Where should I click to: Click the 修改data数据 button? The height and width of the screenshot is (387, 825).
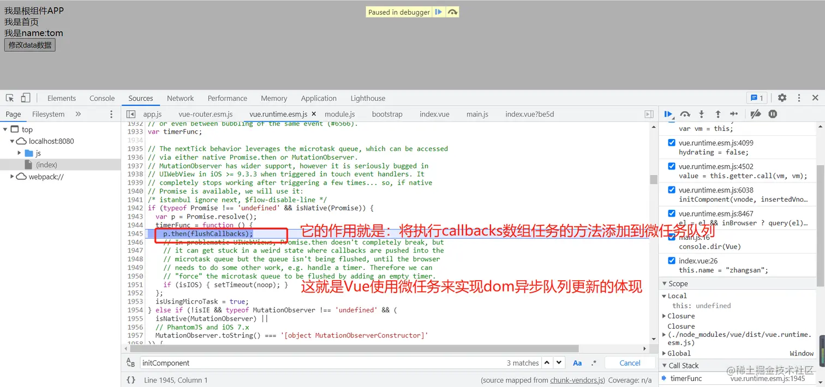(30, 45)
